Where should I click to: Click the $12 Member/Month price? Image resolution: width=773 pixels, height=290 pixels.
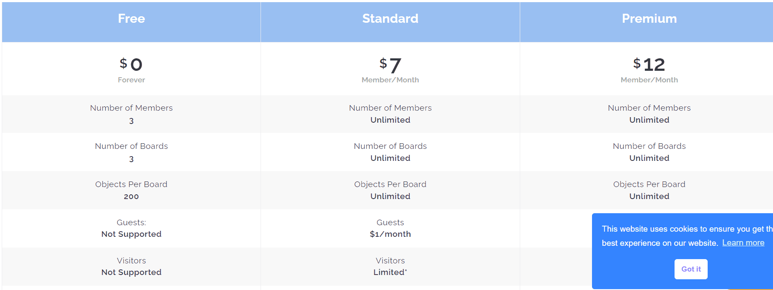coord(649,69)
